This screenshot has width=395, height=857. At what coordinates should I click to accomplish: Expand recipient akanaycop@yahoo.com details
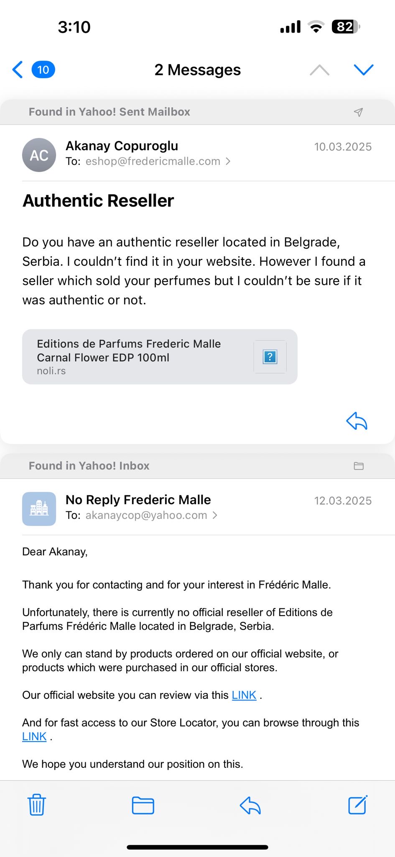[x=150, y=516]
